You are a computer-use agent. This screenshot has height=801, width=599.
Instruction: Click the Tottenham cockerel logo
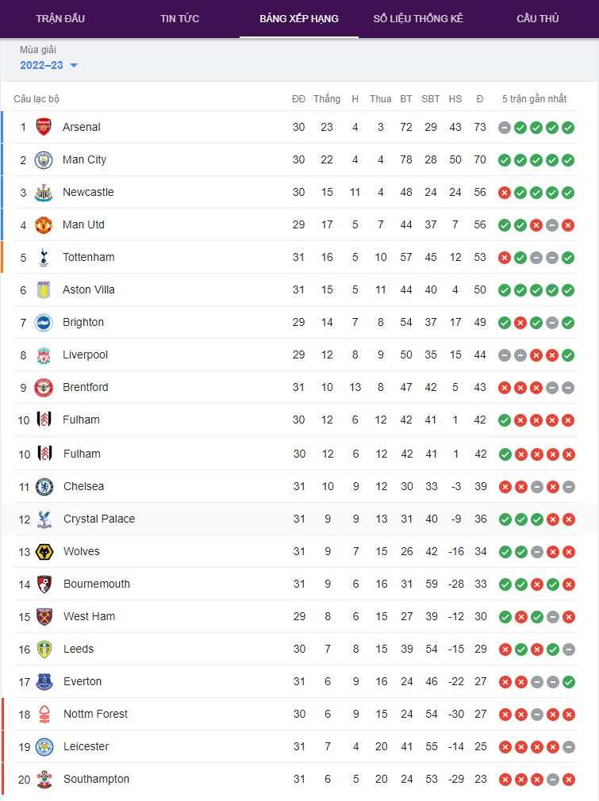[44, 257]
